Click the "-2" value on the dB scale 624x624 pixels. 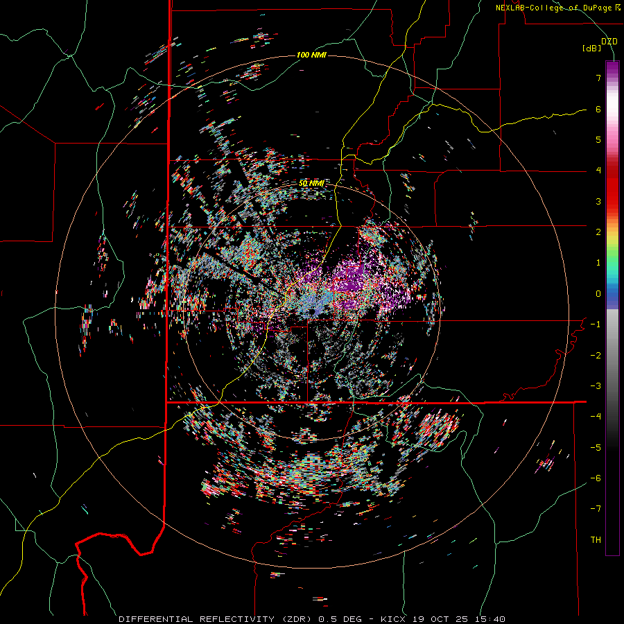click(x=596, y=356)
